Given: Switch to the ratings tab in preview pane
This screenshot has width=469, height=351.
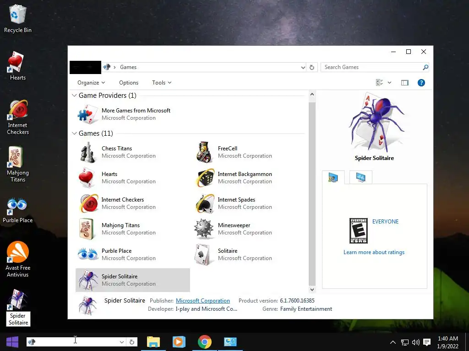Looking at the screenshot, I should coord(333,177).
